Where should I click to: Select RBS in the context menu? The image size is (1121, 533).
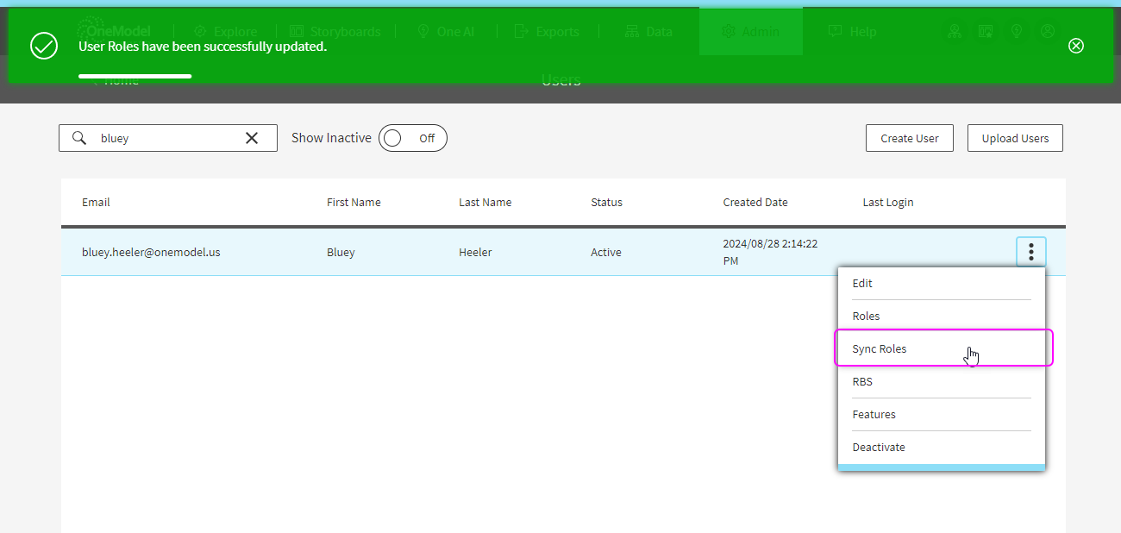point(942,382)
